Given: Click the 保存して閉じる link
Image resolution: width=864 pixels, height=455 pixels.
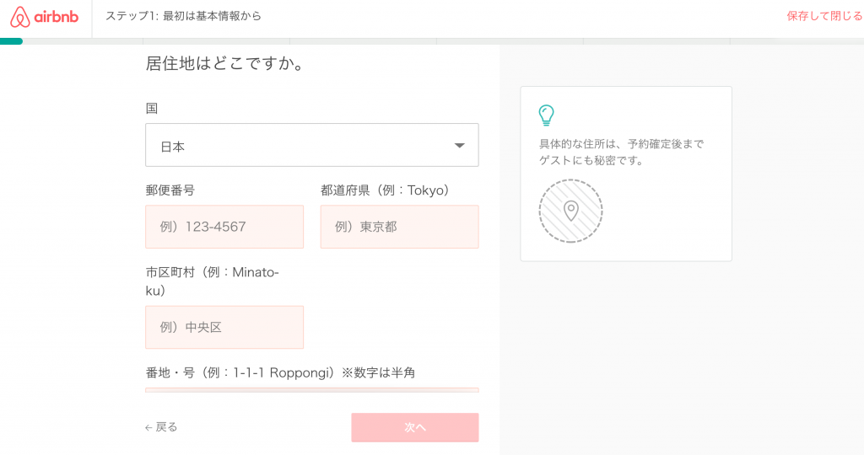Looking at the screenshot, I should click(824, 16).
